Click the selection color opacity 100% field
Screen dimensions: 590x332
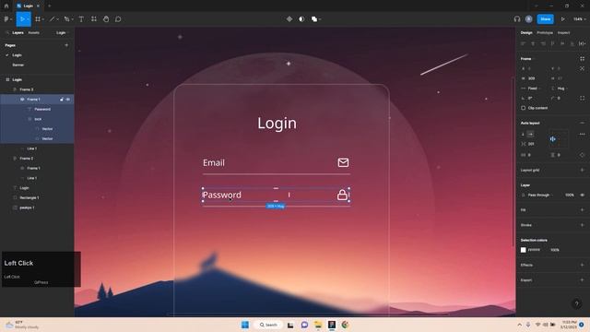pos(555,250)
